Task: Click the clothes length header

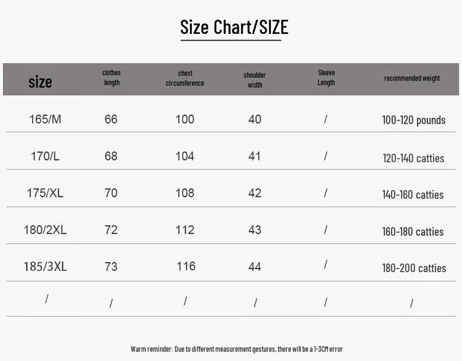Action: tap(112, 78)
